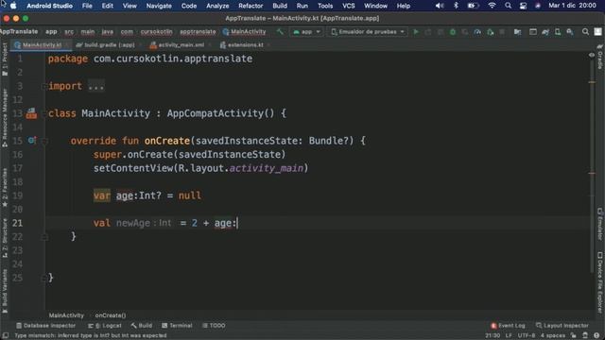Open the Build tool window button
The image size is (605, 340).
141,326
